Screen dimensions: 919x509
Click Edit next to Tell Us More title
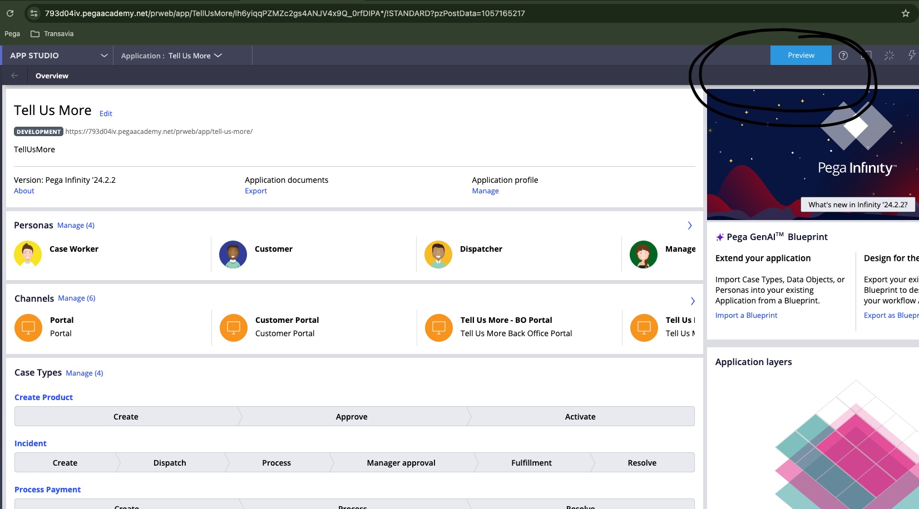pyautogui.click(x=106, y=113)
